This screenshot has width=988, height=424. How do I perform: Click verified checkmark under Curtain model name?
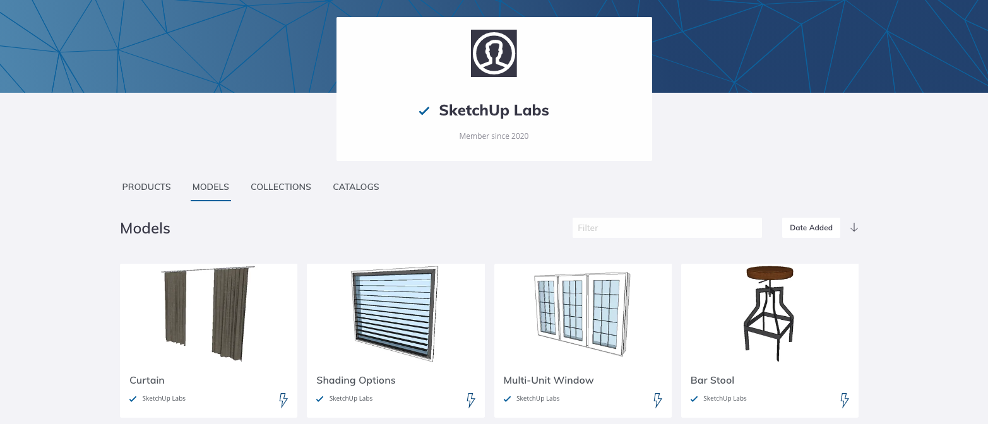pyautogui.click(x=133, y=399)
